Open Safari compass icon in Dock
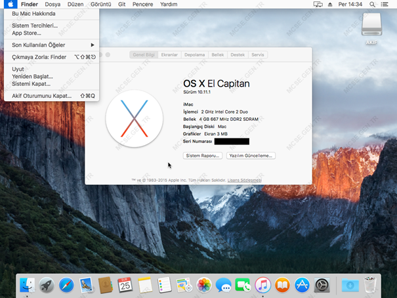Screen dimensions: 397x298 tap(66, 285)
